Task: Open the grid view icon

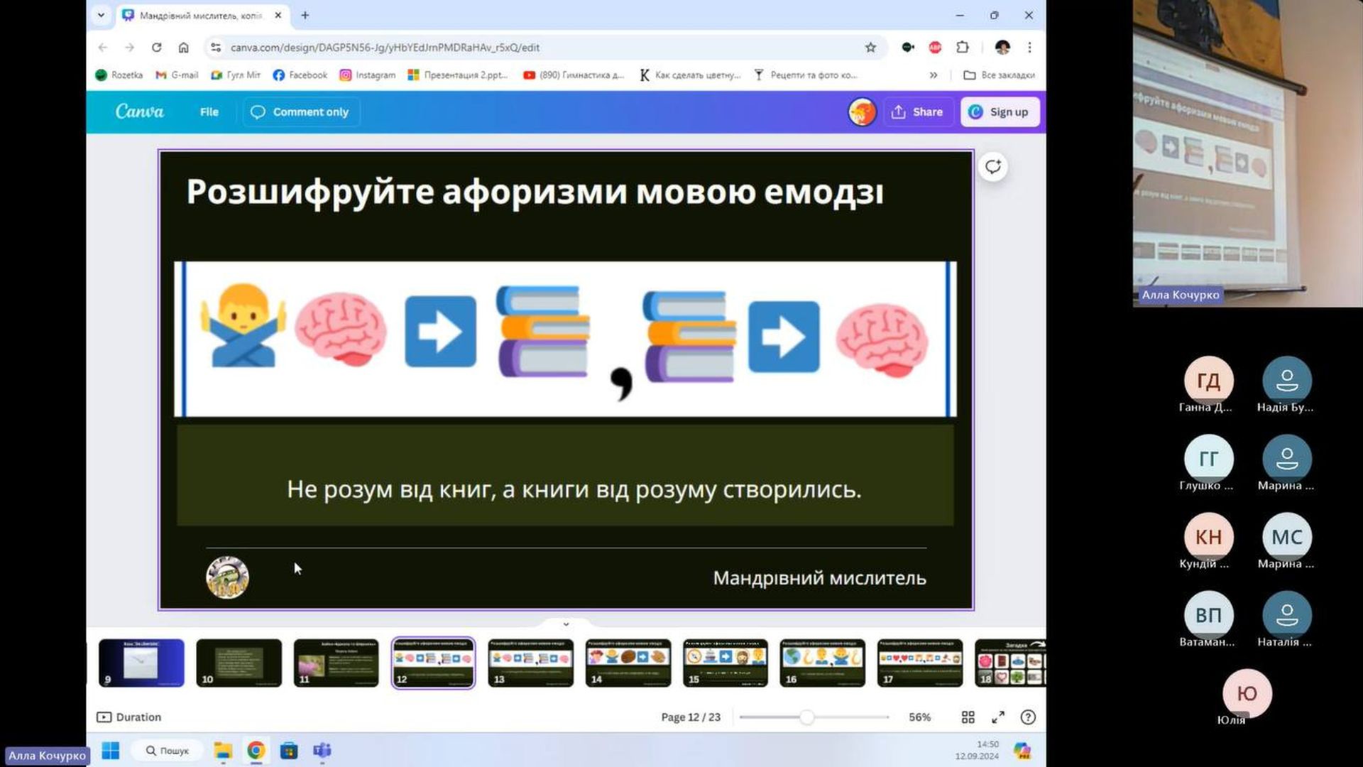Action: pyautogui.click(x=968, y=717)
